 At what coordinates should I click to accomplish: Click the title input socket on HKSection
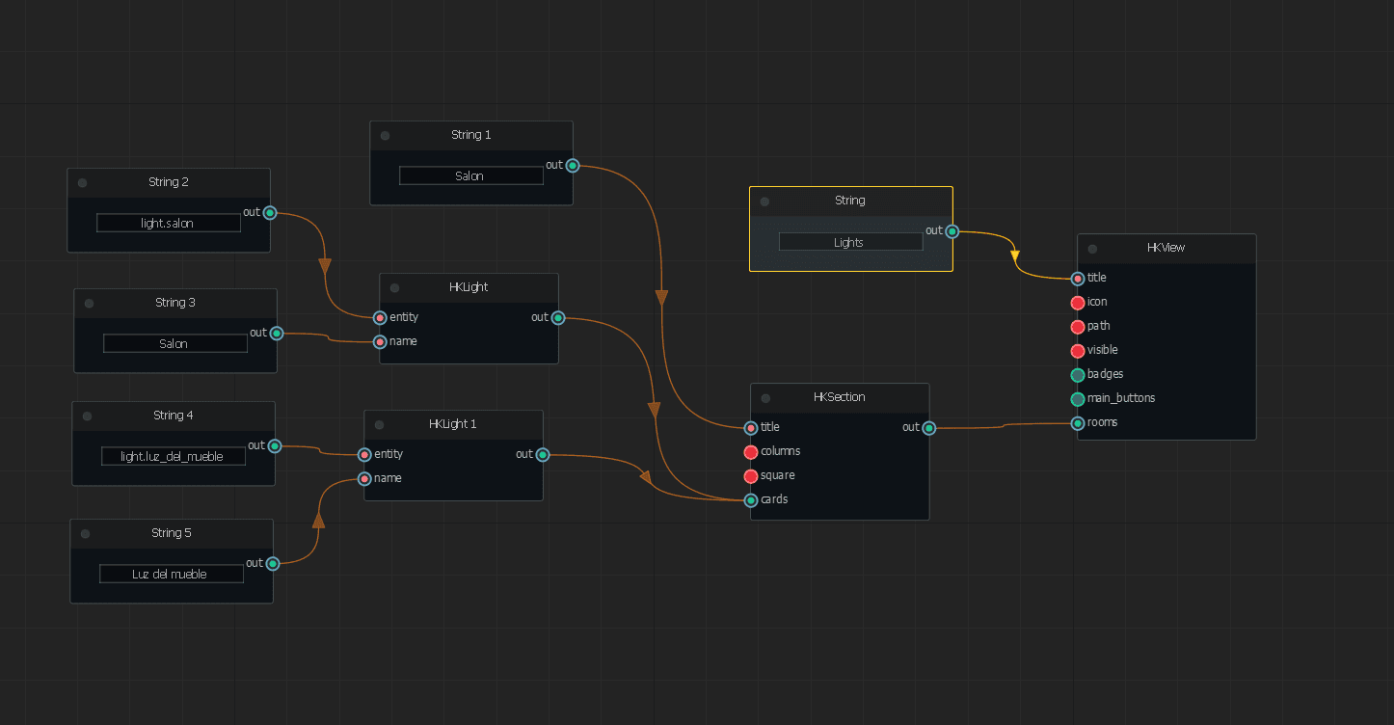point(750,427)
